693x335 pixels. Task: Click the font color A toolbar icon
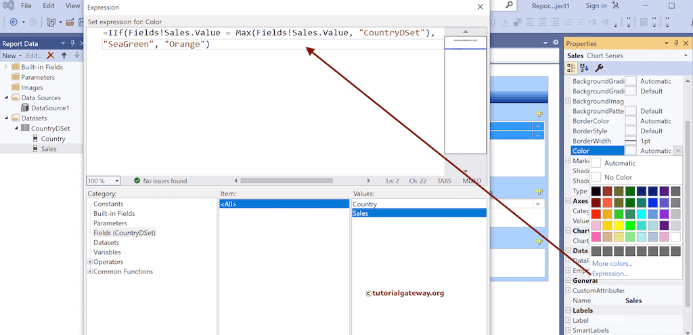pyautogui.click(x=505, y=22)
